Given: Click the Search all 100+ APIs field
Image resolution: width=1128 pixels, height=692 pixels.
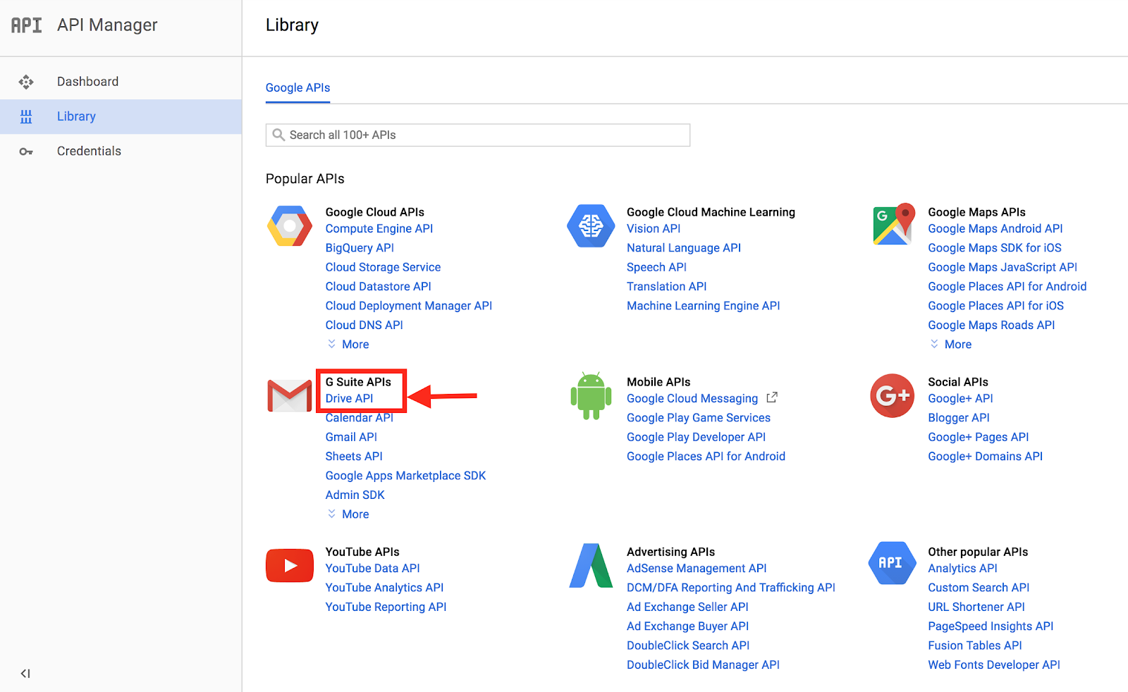Looking at the screenshot, I should [x=478, y=135].
